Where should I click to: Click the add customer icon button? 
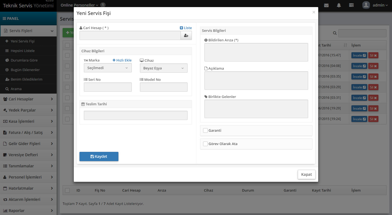click(x=186, y=35)
